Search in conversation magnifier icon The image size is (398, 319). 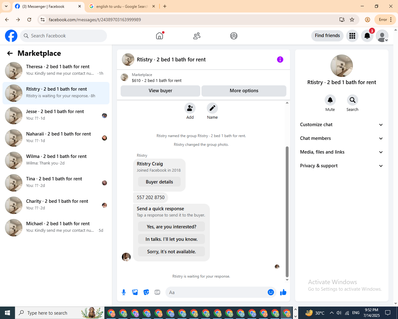point(353,100)
